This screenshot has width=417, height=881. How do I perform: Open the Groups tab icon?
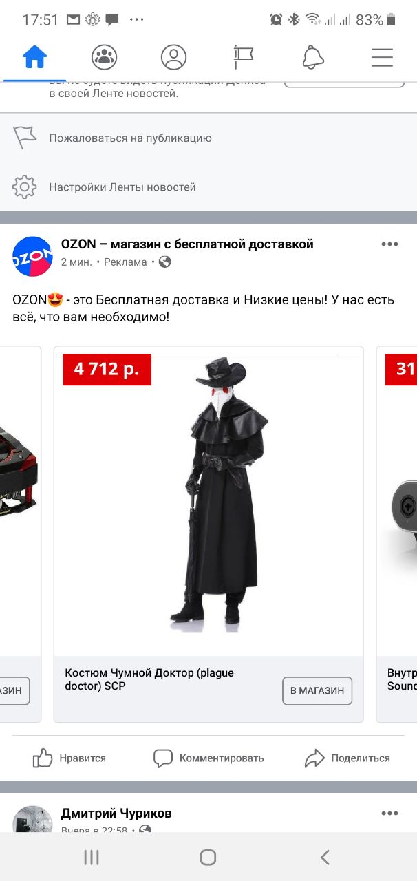[x=104, y=57]
